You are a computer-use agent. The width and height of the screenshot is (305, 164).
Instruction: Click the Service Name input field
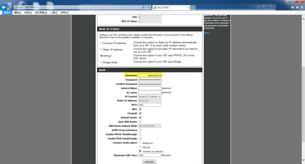pyautogui.click(x=150, y=88)
